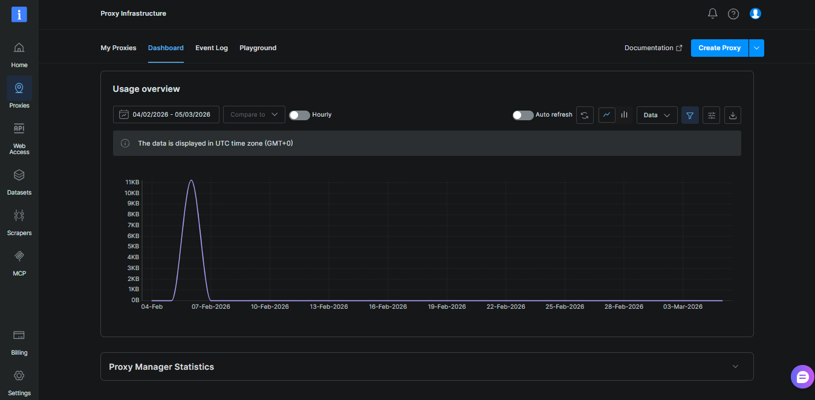Click the Create Proxy button
Image resolution: width=815 pixels, height=400 pixels.
[719, 48]
